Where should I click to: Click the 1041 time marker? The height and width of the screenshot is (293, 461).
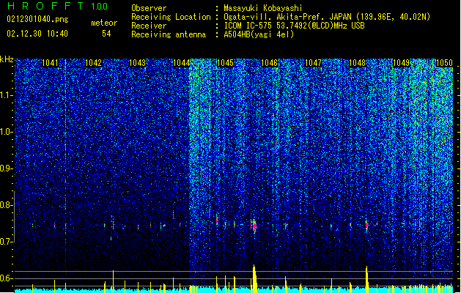(50, 63)
